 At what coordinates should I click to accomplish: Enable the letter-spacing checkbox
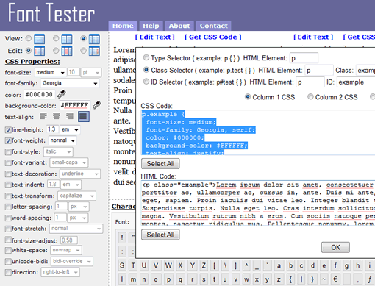(8, 207)
